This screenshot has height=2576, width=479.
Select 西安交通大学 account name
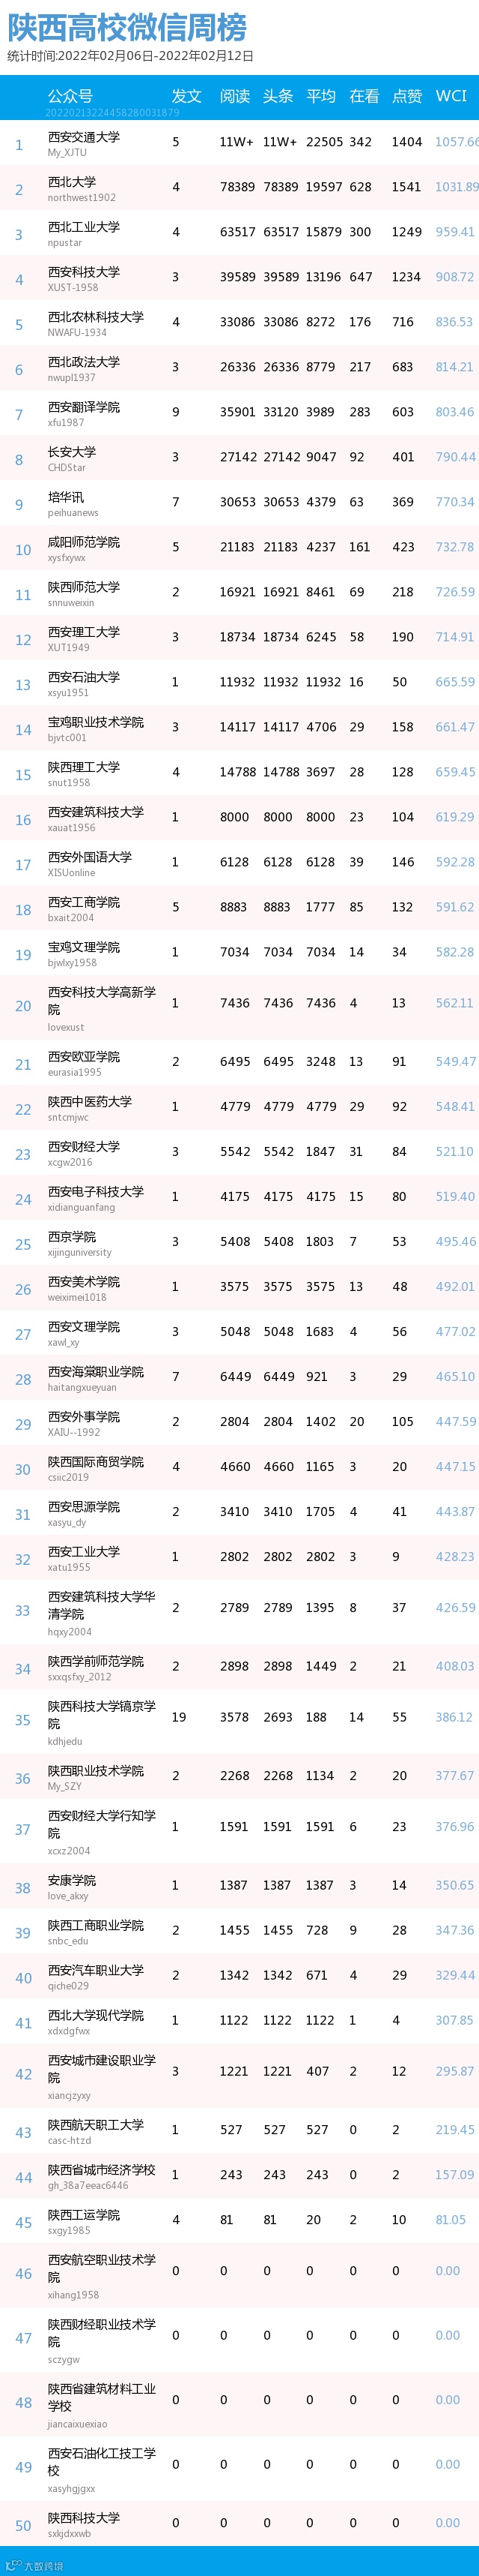[x=84, y=137]
